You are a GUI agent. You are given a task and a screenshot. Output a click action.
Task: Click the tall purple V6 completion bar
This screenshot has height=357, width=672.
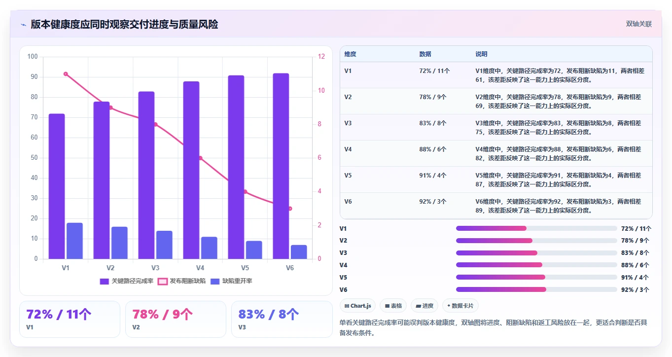281,166
